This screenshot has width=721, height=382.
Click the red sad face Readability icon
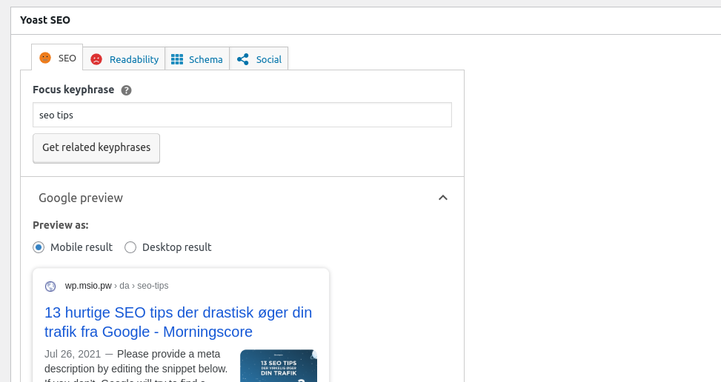pyautogui.click(x=96, y=59)
